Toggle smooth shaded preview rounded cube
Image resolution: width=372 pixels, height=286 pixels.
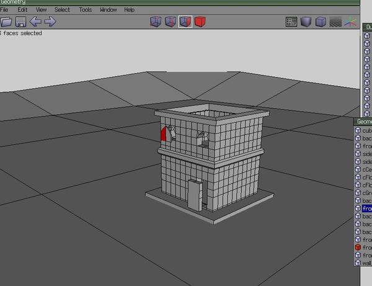coord(306,22)
